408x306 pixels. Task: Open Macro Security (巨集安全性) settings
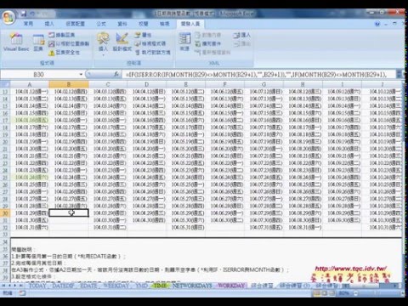coord(64,53)
